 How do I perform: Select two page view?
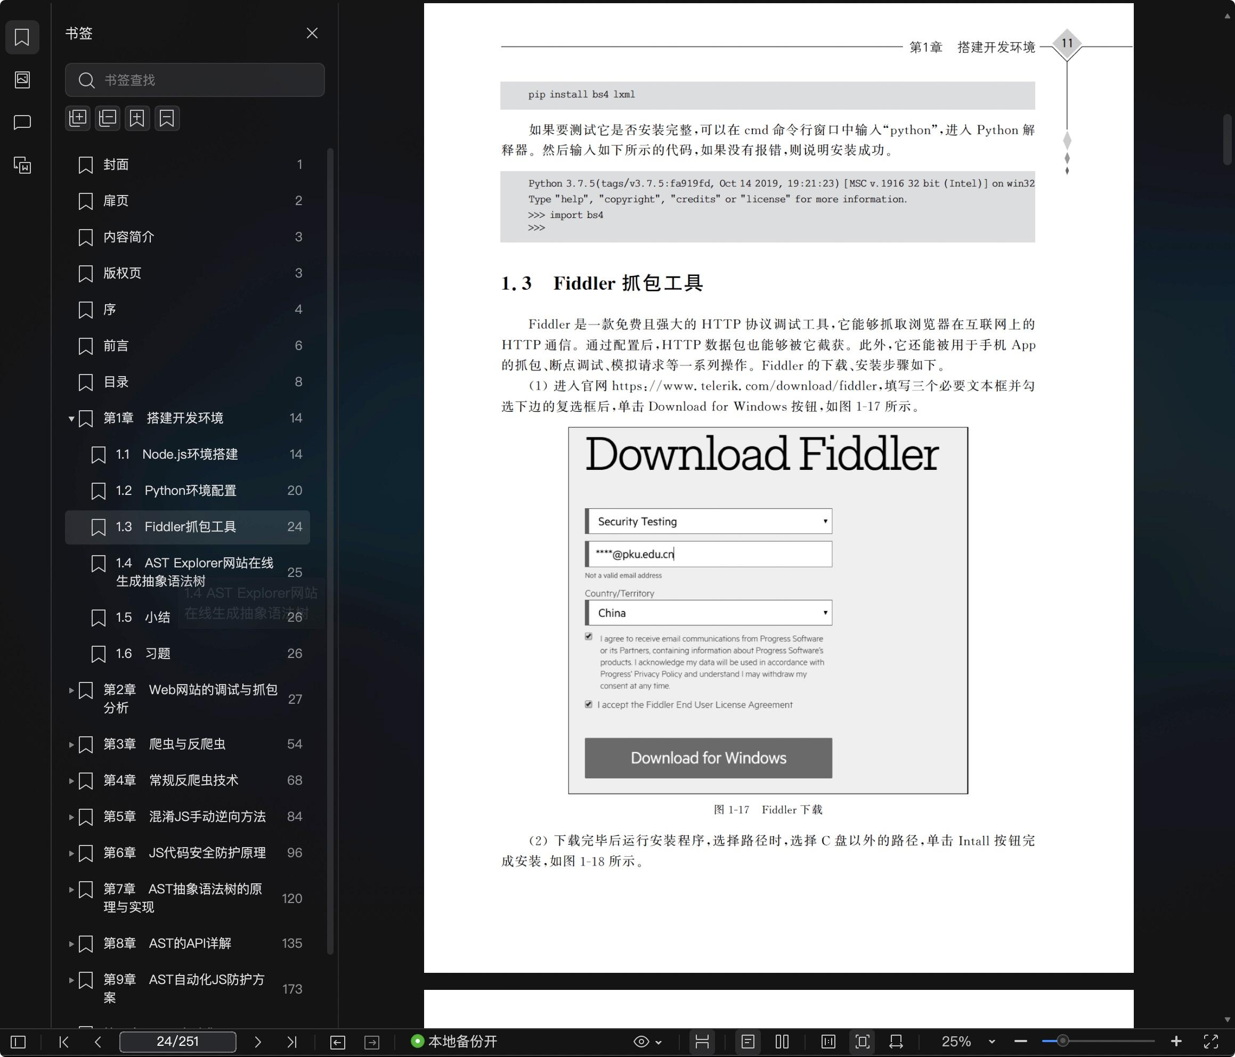pos(782,1042)
